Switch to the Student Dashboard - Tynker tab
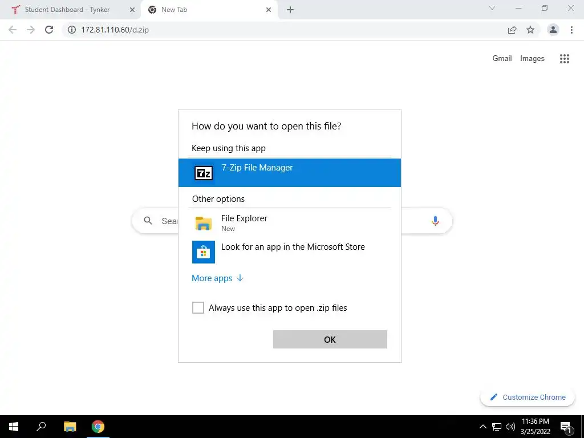 tap(70, 10)
